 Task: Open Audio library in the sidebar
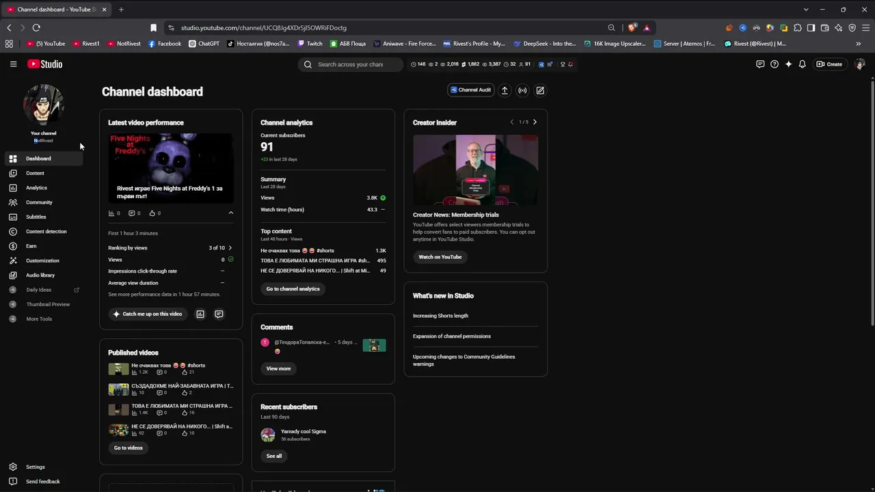click(42, 275)
